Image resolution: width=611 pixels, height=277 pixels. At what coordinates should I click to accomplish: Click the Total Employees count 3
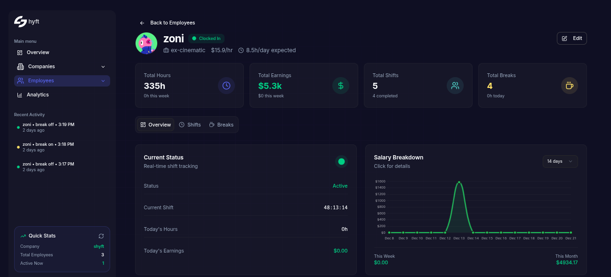(x=103, y=255)
